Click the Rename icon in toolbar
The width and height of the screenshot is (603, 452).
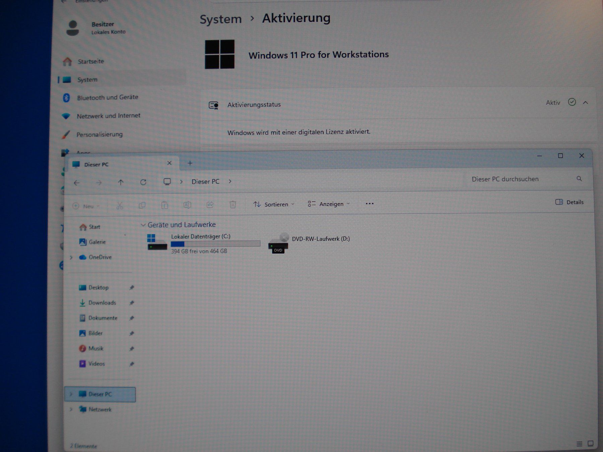click(x=187, y=205)
